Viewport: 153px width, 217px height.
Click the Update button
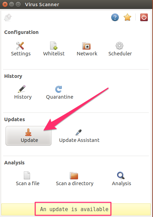28,136
